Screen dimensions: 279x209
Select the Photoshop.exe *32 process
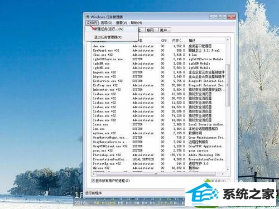[x=107, y=155]
